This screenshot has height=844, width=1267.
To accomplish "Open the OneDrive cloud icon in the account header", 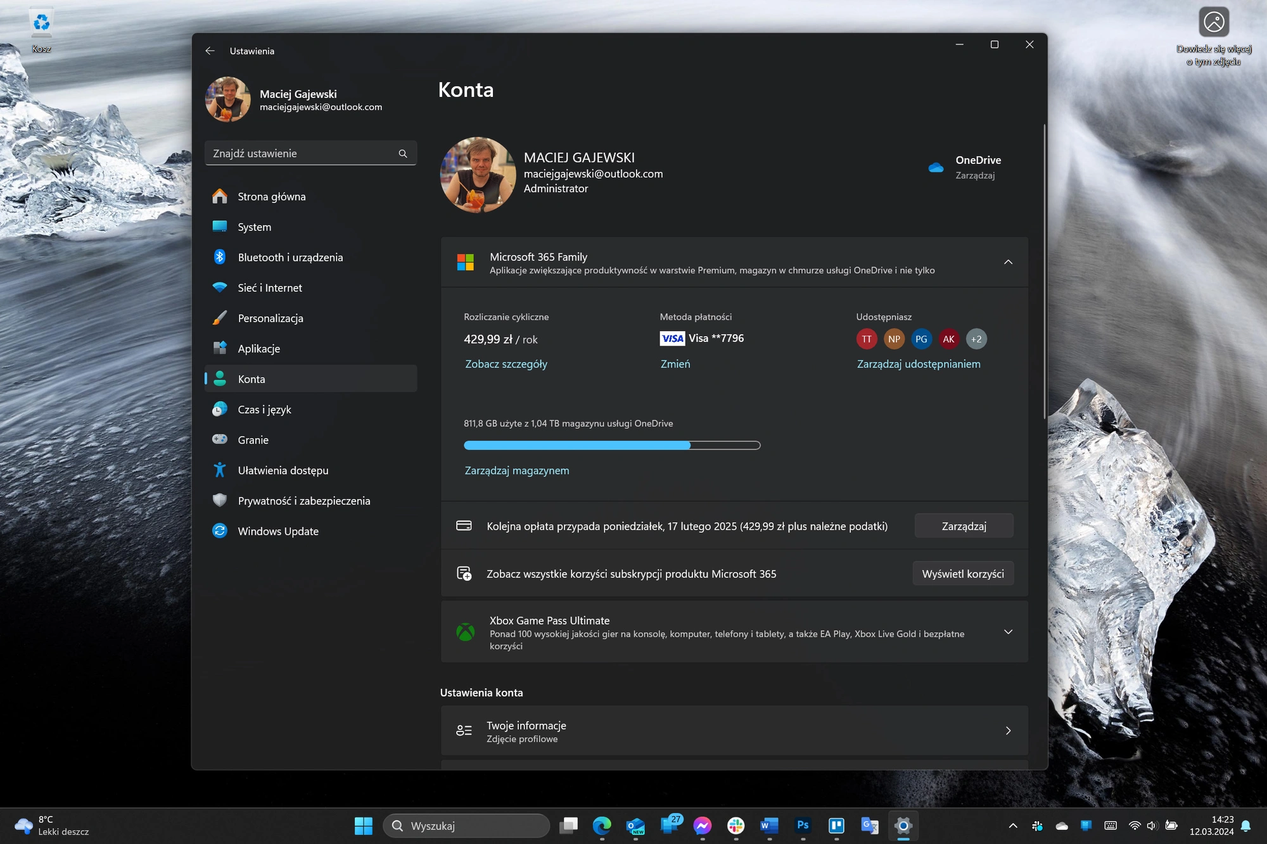I will pos(936,167).
